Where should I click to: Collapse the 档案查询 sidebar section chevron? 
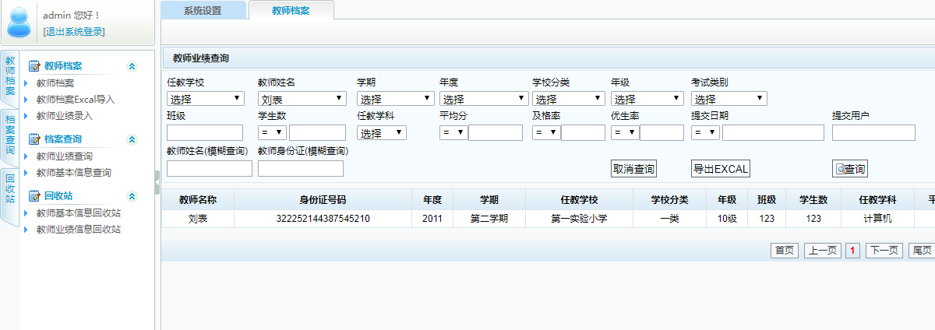132,139
